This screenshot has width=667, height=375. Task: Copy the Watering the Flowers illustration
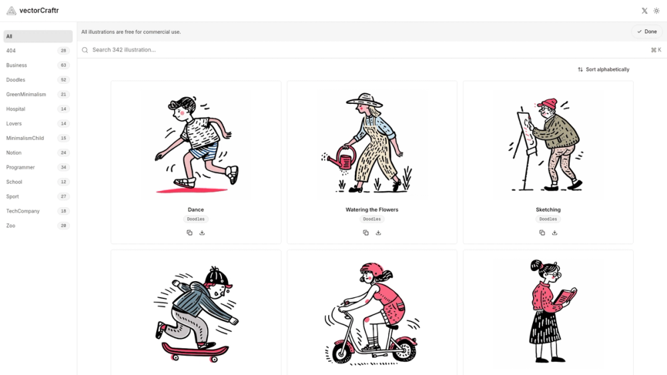[366, 232]
